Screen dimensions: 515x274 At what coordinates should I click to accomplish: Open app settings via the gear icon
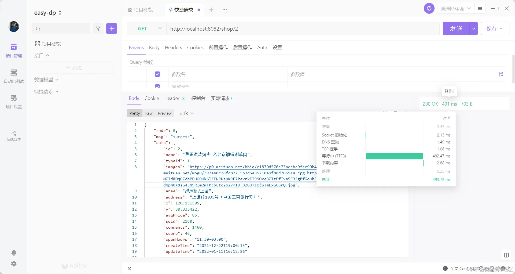point(14,264)
